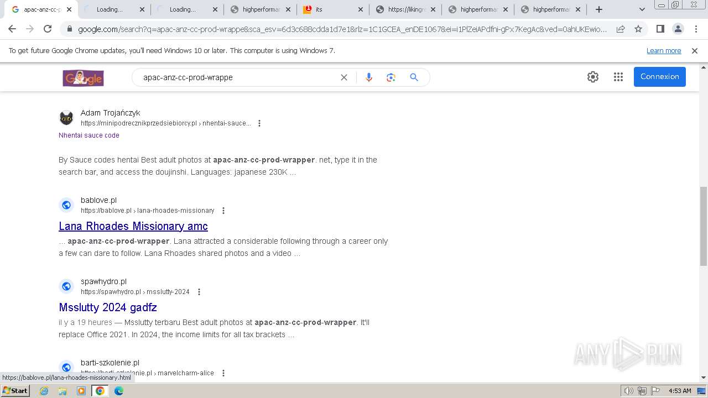708x398 pixels.
Task: Search by voice microphone icon
Action: (369, 77)
